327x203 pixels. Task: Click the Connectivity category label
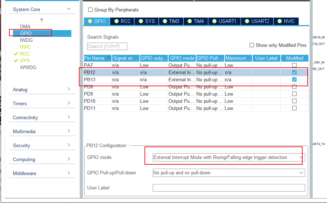click(25, 117)
